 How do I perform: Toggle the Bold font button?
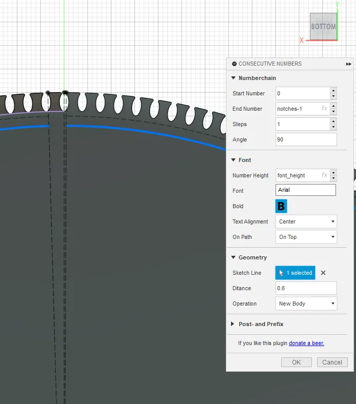(281, 206)
